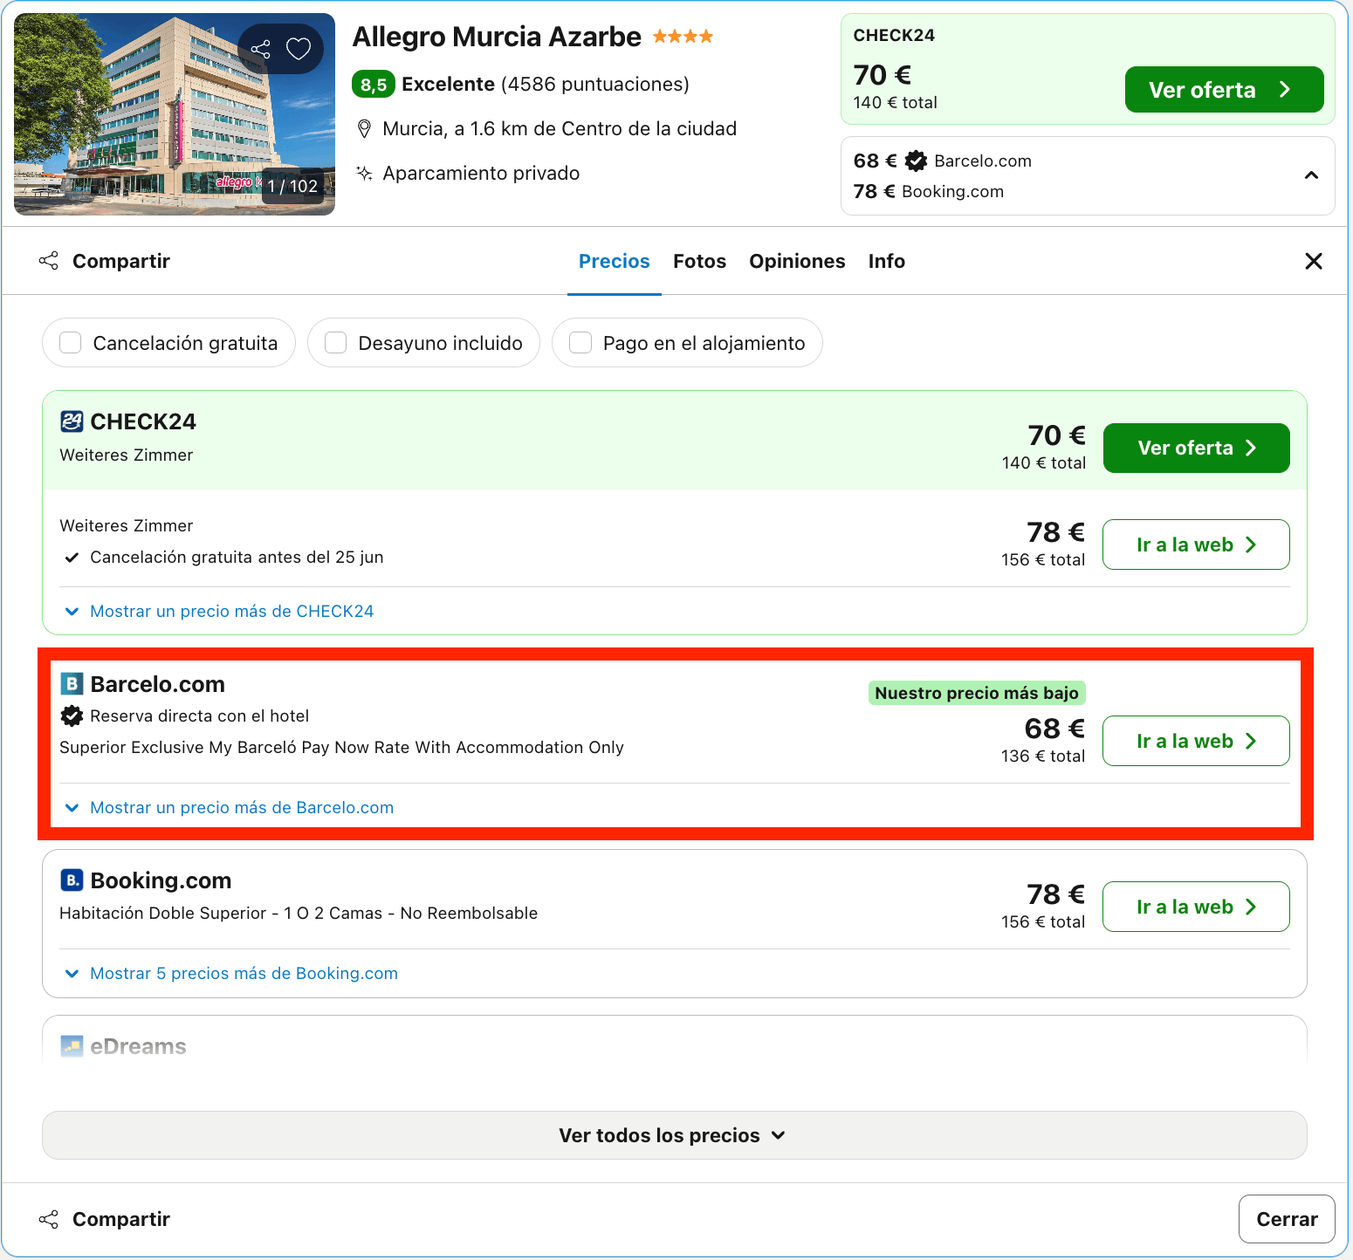Viewport: 1353px width, 1260px height.
Task: Click Ver oferta in top CHECK24 box
Action: [1224, 90]
